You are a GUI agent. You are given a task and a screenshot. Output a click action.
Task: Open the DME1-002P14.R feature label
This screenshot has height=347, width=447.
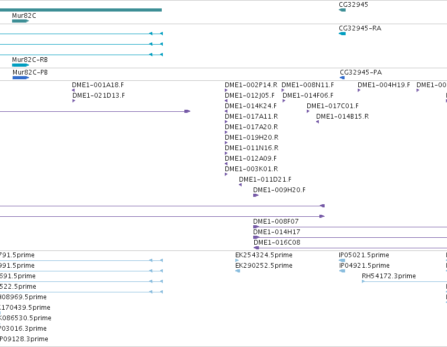tap(251, 85)
